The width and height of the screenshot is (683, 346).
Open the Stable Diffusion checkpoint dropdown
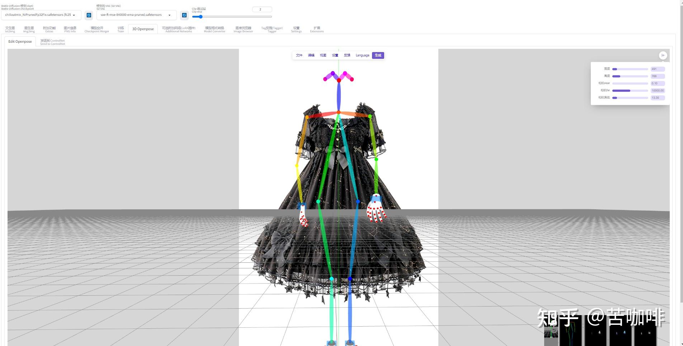[x=42, y=15]
